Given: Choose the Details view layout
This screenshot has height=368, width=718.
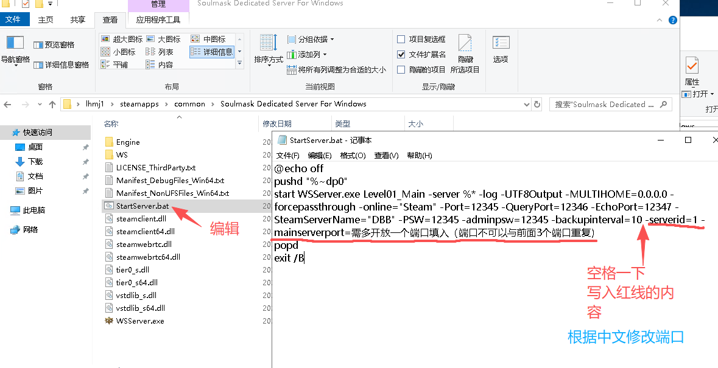Looking at the screenshot, I should 211,52.
